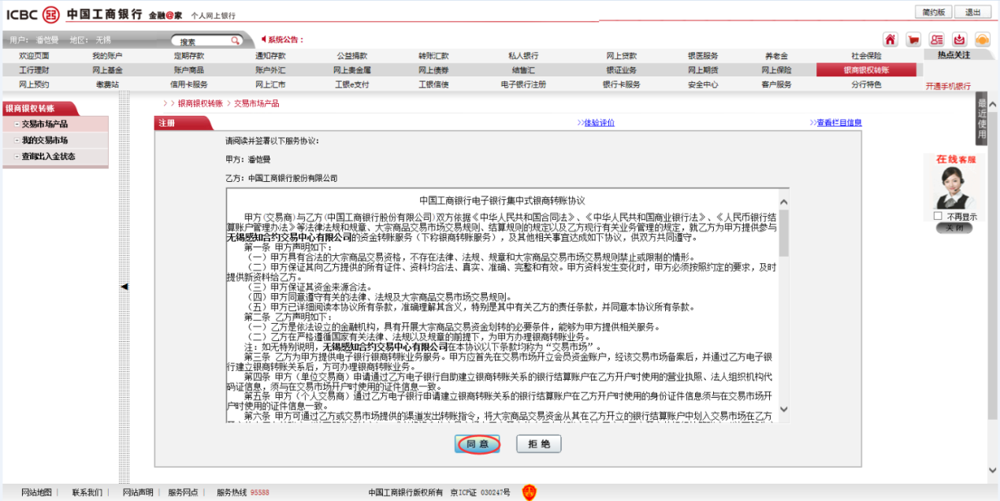This screenshot has height=501, width=1000.
Task: Open the 定期存款 menu
Action: coord(189,56)
